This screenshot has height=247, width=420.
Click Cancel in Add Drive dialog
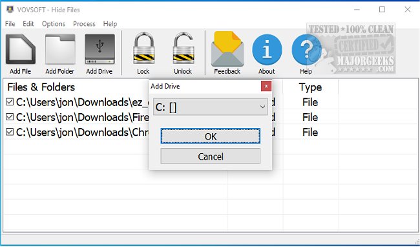tap(210, 156)
